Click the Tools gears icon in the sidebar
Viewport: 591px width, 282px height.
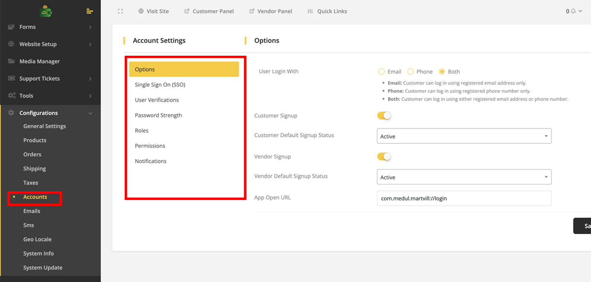coord(11,96)
